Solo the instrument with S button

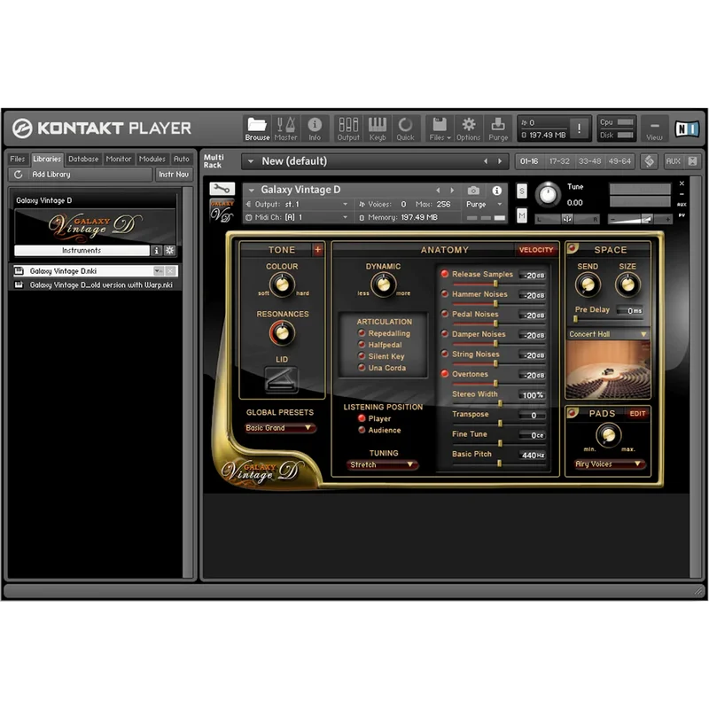point(521,191)
